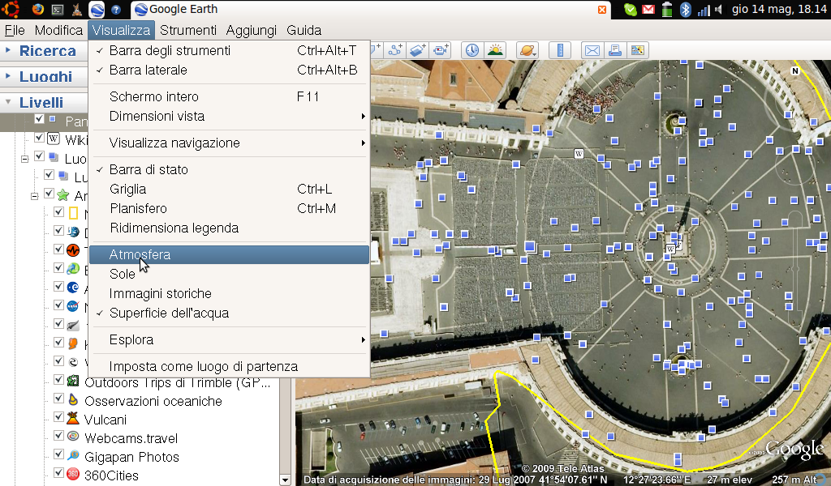Click the Gmail notifier tray icon

648,9
